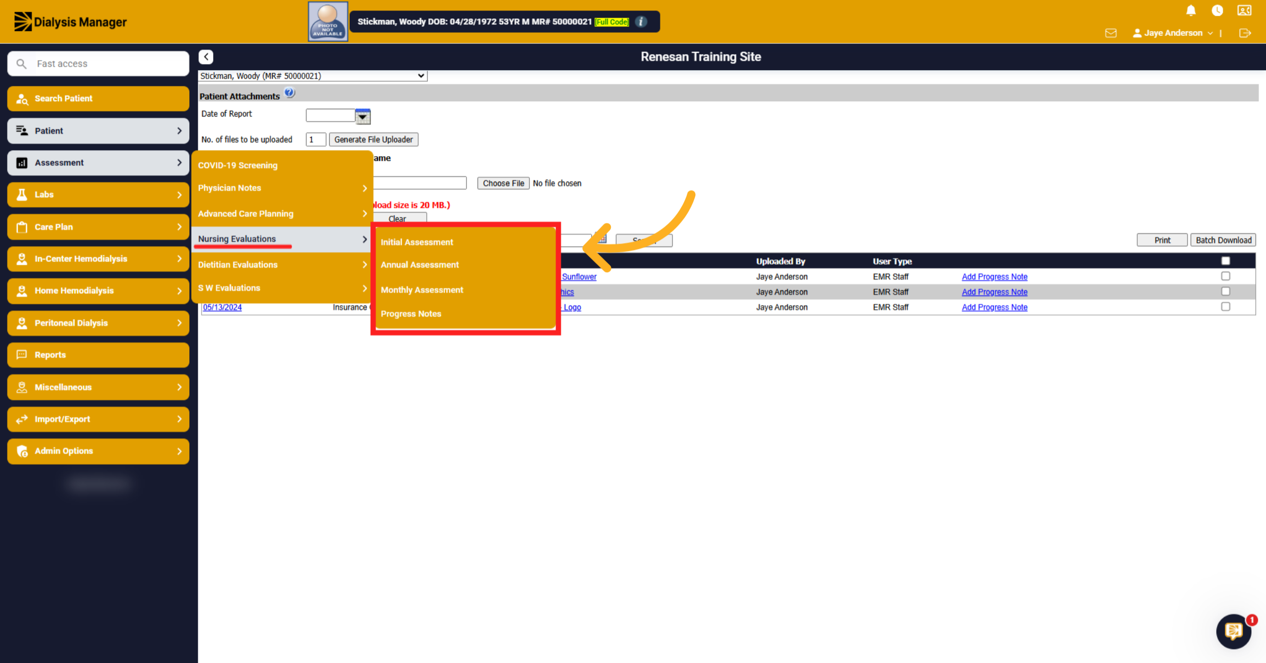Click the Fast access search field
The image size is (1266, 663).
99,64
